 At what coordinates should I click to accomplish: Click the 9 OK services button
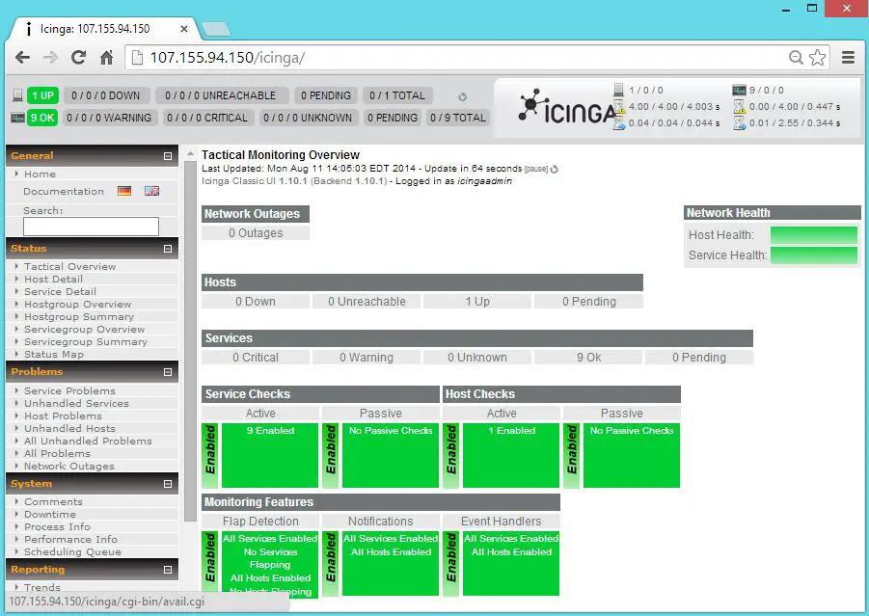pyautogui.click(x=42, y=118)
